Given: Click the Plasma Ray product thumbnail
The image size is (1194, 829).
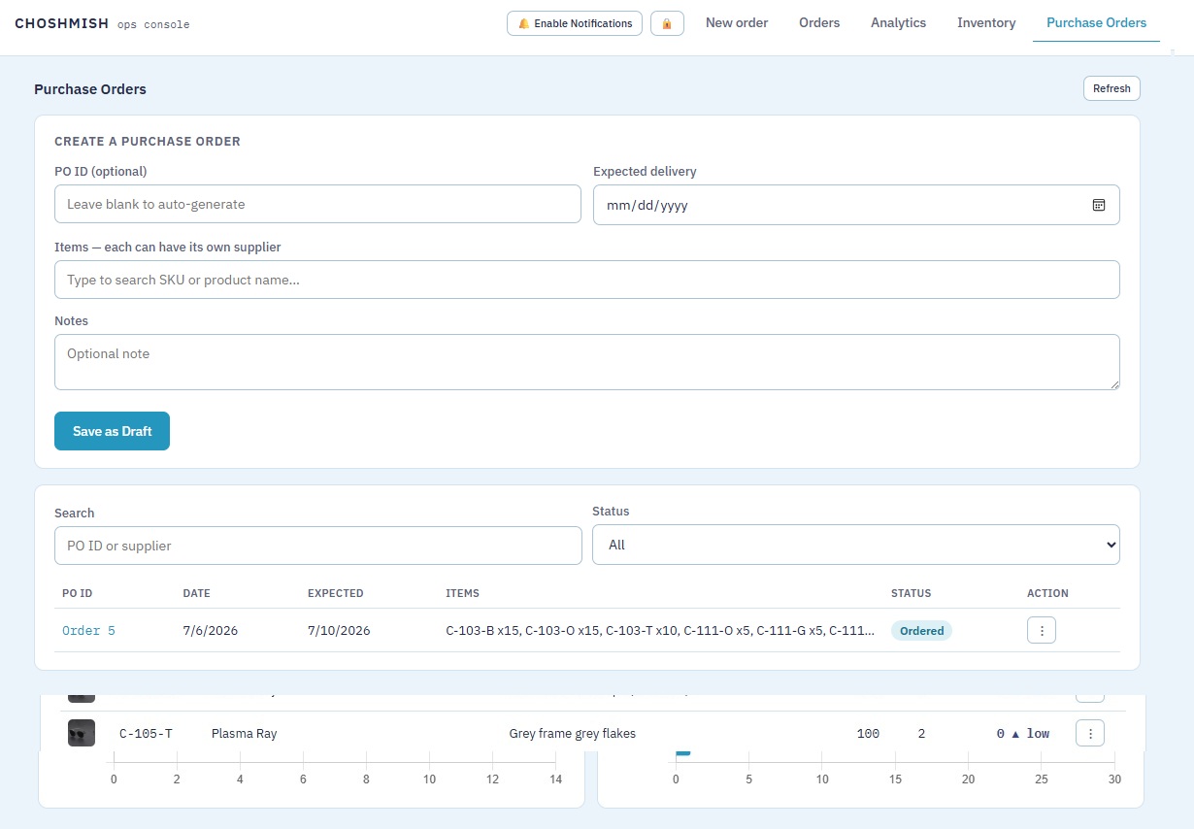Looking at the screenshot, I should [82, 733].
